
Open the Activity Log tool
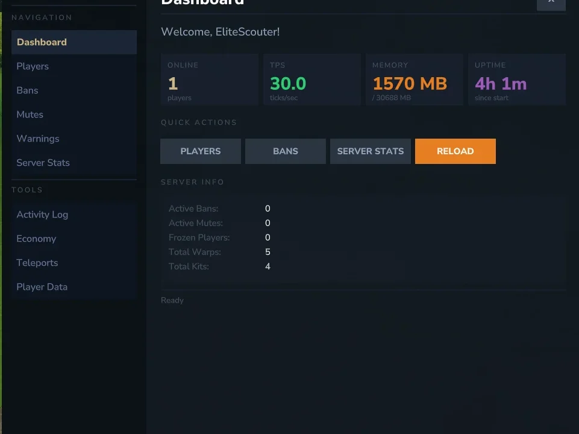[x=74, y=215]
